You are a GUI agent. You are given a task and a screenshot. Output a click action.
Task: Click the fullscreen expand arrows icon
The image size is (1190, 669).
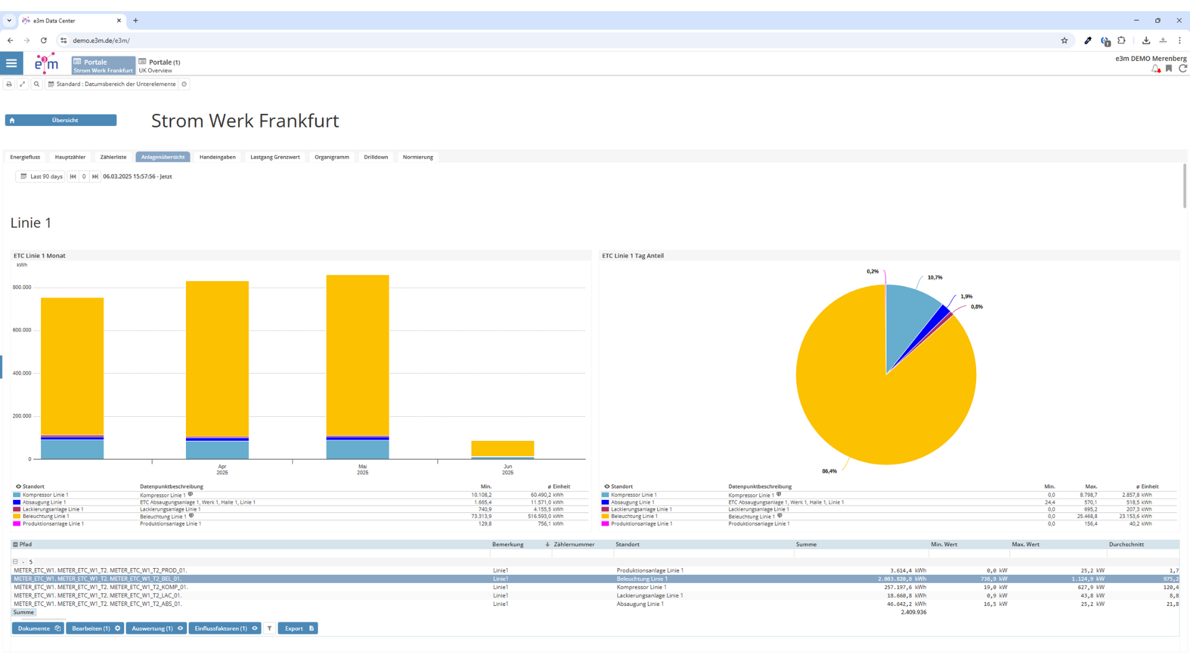(22, 84)
